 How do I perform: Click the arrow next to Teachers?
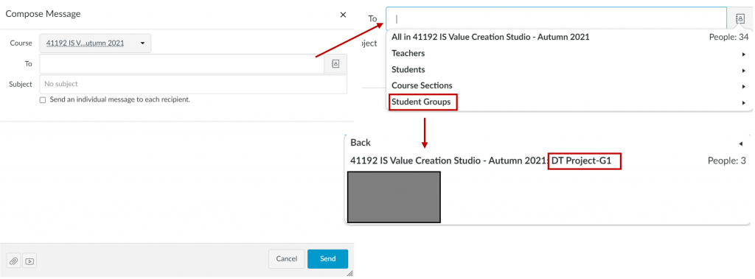point(744,54)
